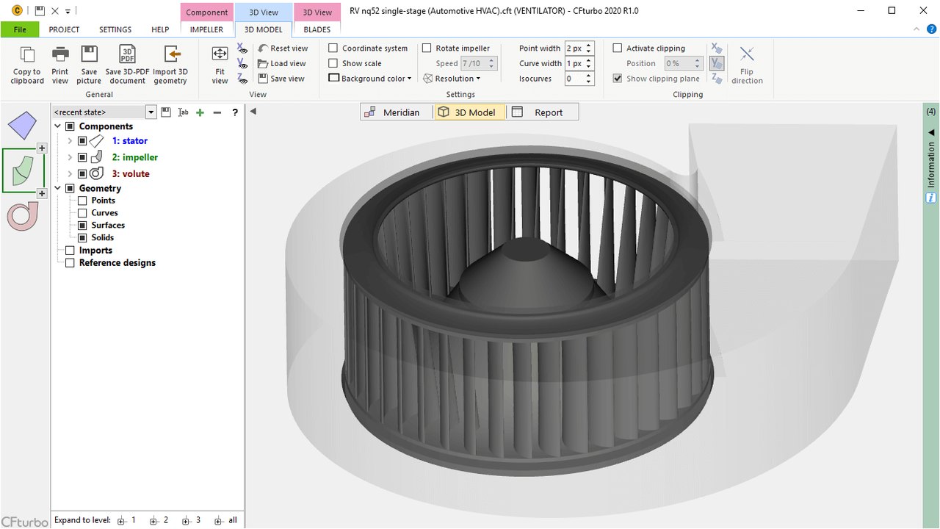Screen dimensions: 940x529
Task: Expand the 2: impeller tree node
Action: [70, 157]
